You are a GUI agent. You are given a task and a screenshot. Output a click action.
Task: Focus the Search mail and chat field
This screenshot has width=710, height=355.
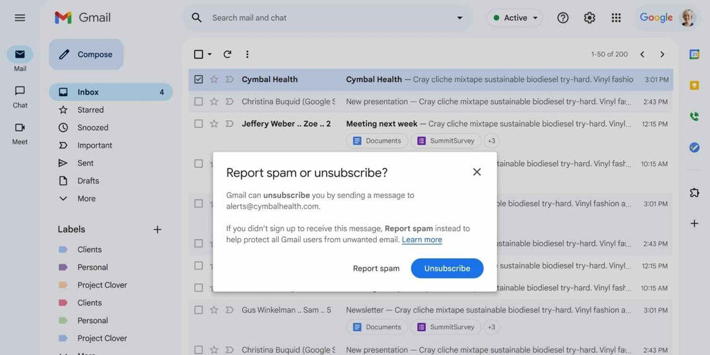click(x=327, y=17)
